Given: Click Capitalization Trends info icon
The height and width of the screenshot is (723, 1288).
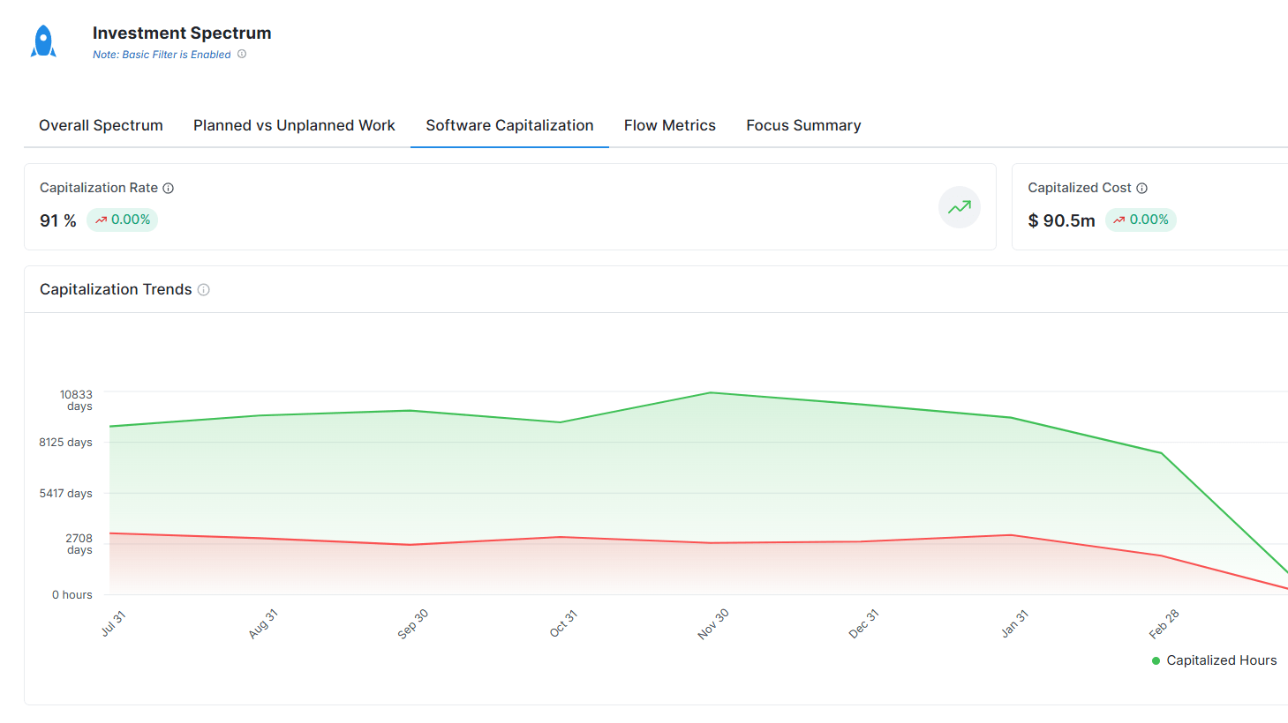Looking at the screenshot, I should pyautogui.click(x=204, y=289).
